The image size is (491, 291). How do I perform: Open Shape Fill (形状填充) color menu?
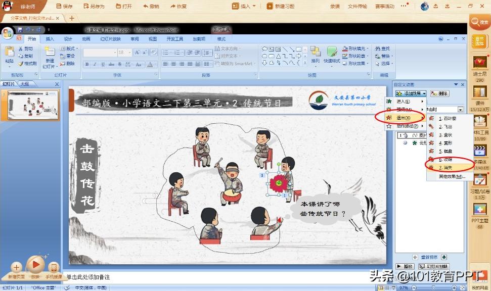click(x=355, y=48)
